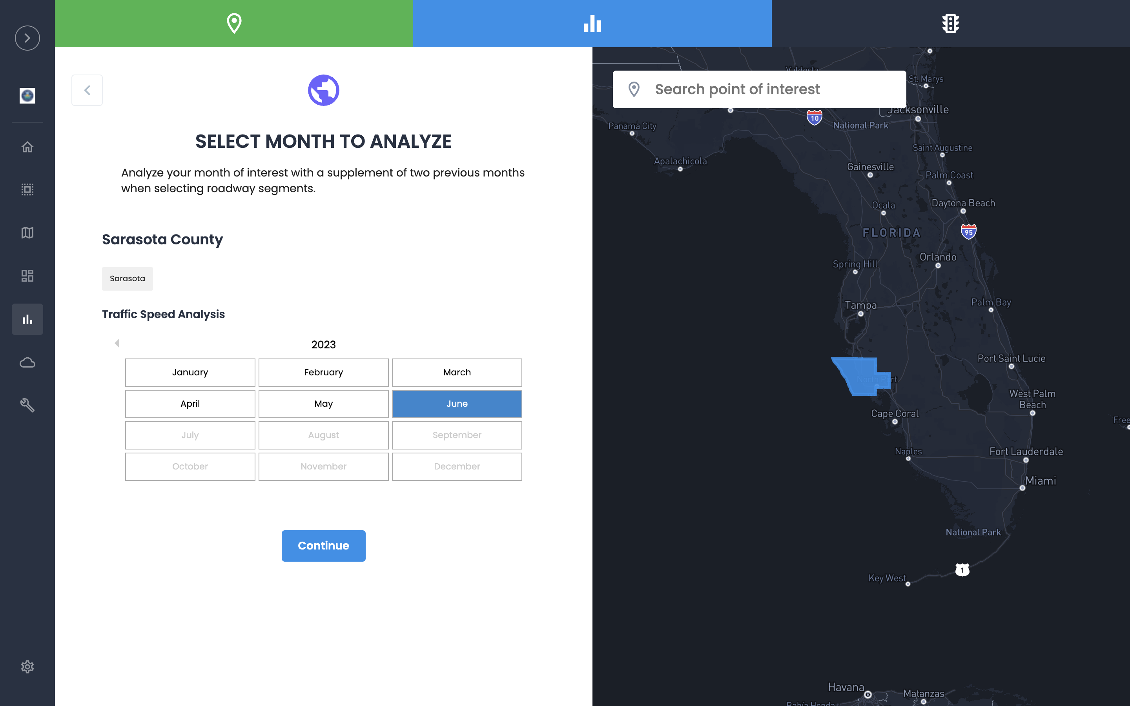Viewport: 1130px width, 706px height.
Task: Open settings gear at sidebar bottom
Action: (x=27, y=666)
